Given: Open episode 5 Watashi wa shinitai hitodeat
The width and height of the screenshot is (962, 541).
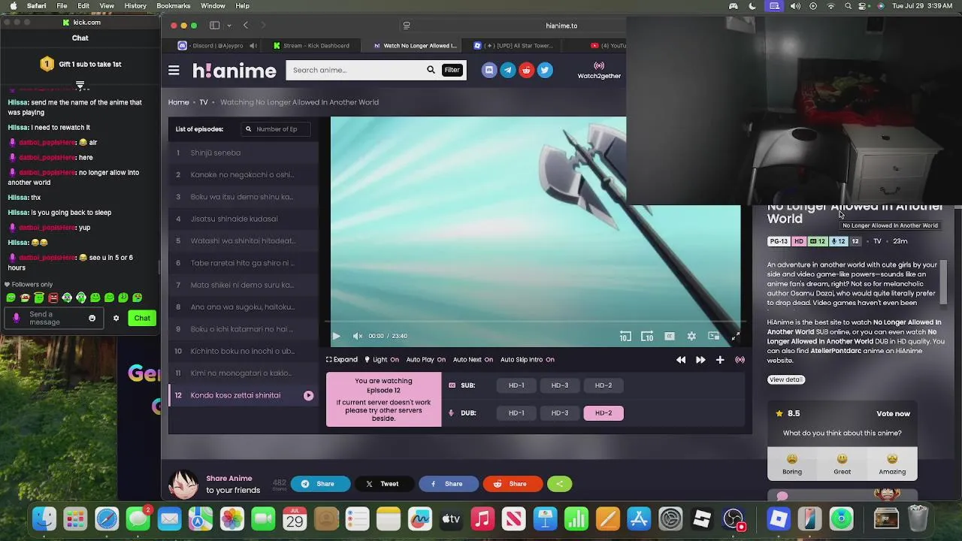Looking at the screenshot, I should point(244,240).
